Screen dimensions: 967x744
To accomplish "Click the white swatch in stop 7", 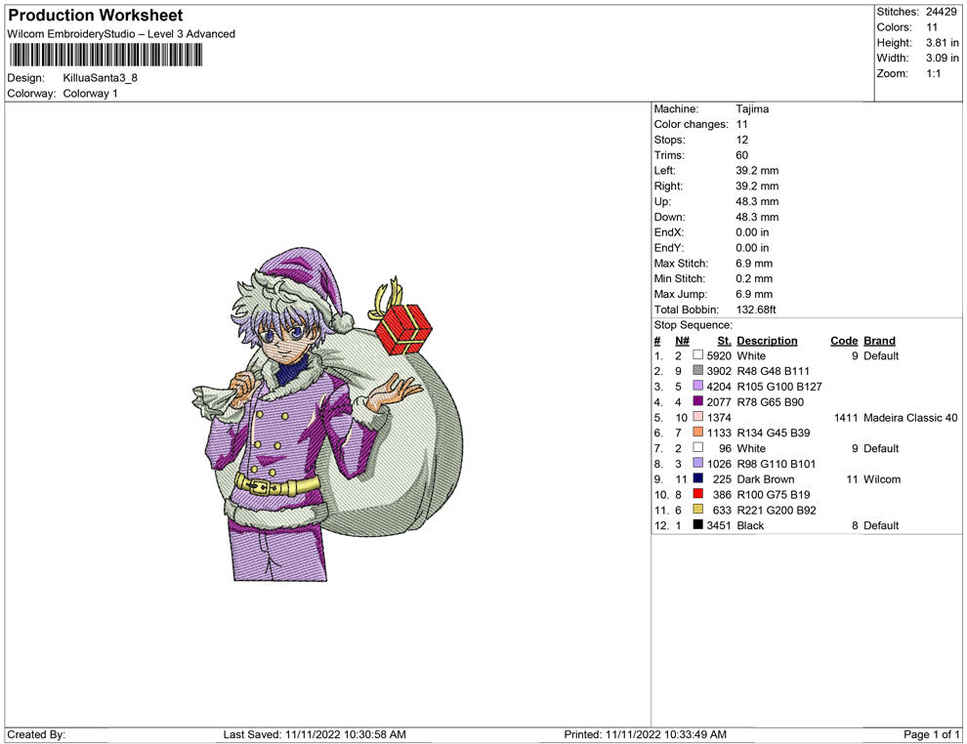I will tap(697, 447).
